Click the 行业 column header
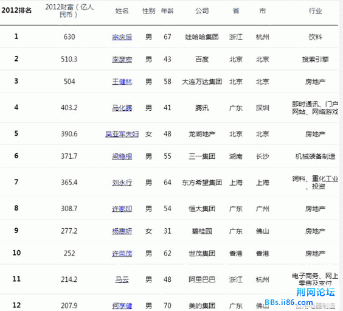This screenshot has height=311, width=343. pyautogui.click(x=315, y=11)
